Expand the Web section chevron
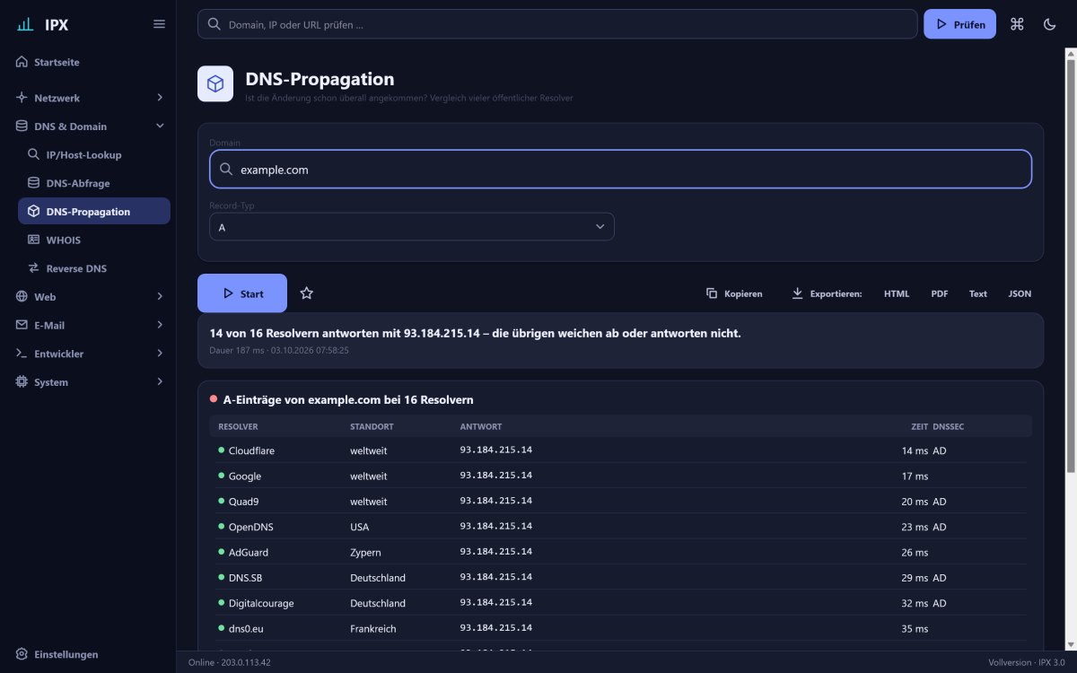1077x673 pixels. [160, 296]
